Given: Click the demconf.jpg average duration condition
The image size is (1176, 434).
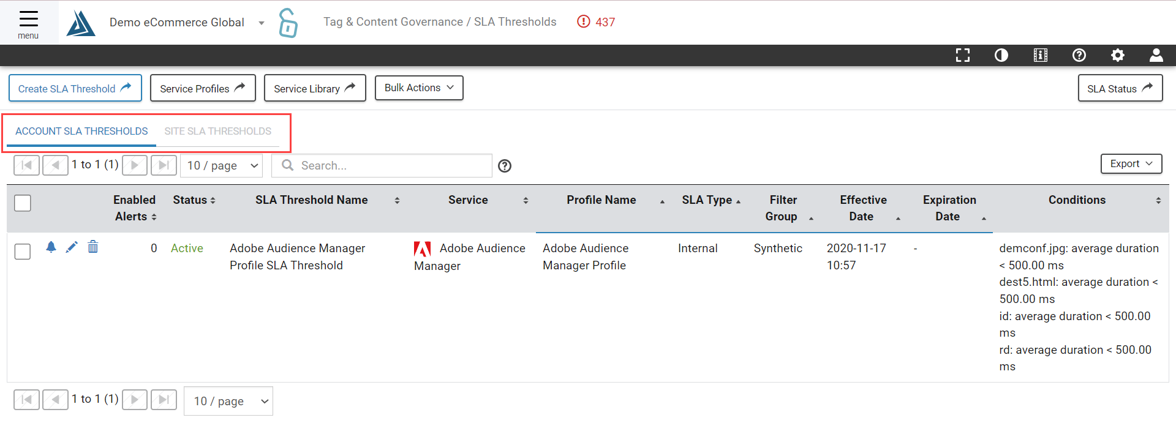Looking at the screenshot, I should tap(1079, 256).
